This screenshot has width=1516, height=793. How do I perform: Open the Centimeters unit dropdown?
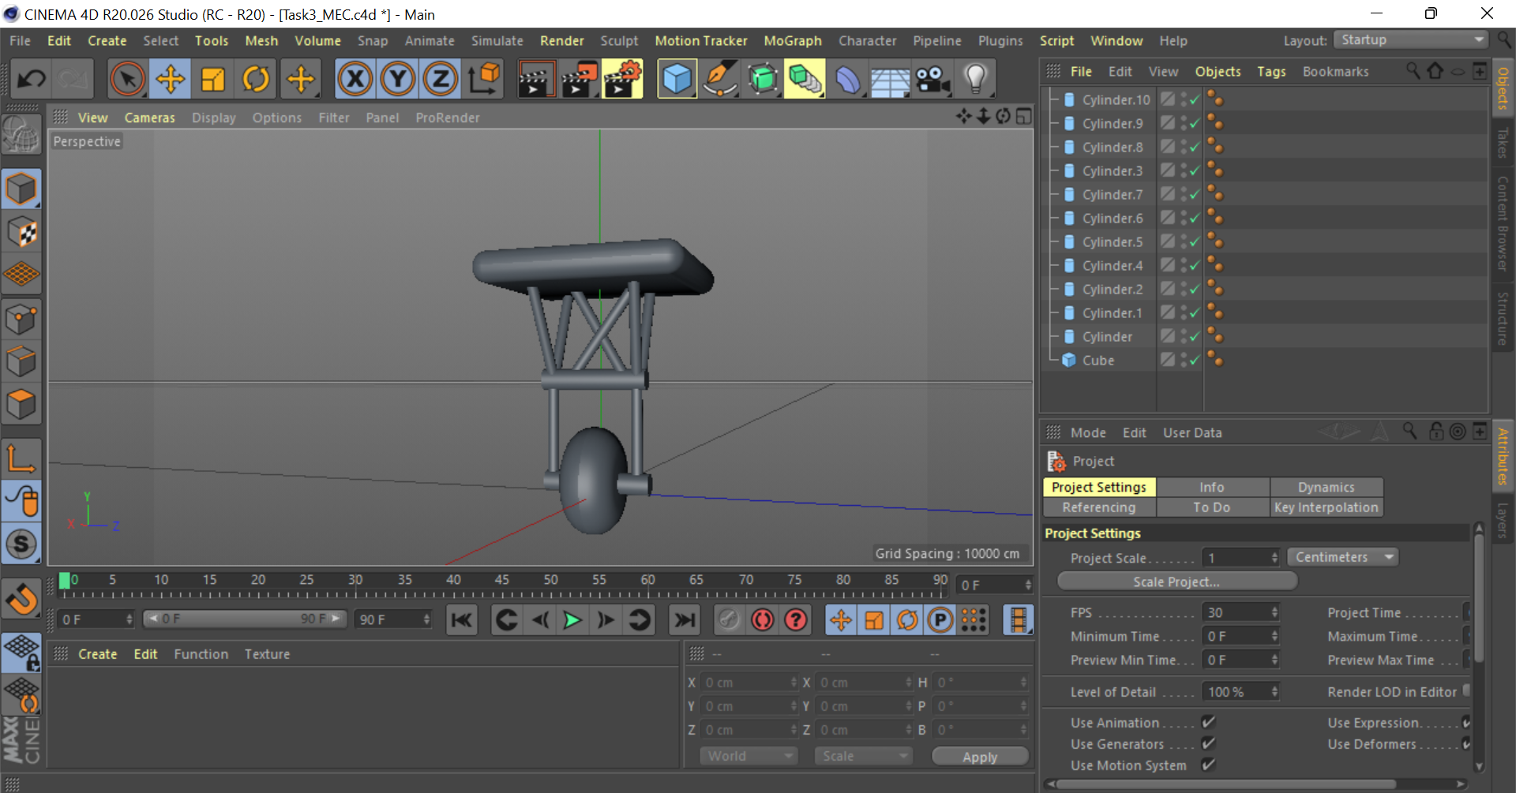click(x=1342, y=557)
